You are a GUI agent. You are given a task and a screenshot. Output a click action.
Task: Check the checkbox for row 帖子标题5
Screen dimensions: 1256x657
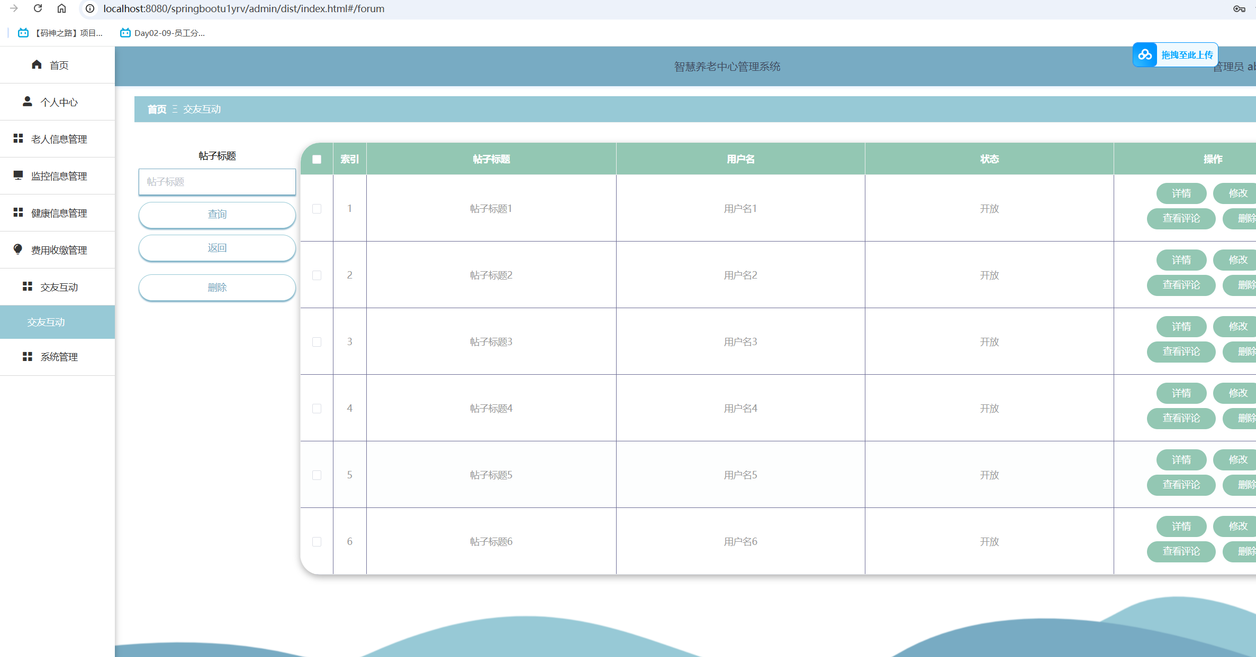pos(317,475)
